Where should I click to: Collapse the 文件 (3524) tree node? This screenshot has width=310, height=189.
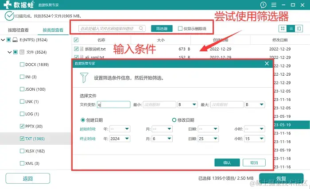[x=9, y=52]
